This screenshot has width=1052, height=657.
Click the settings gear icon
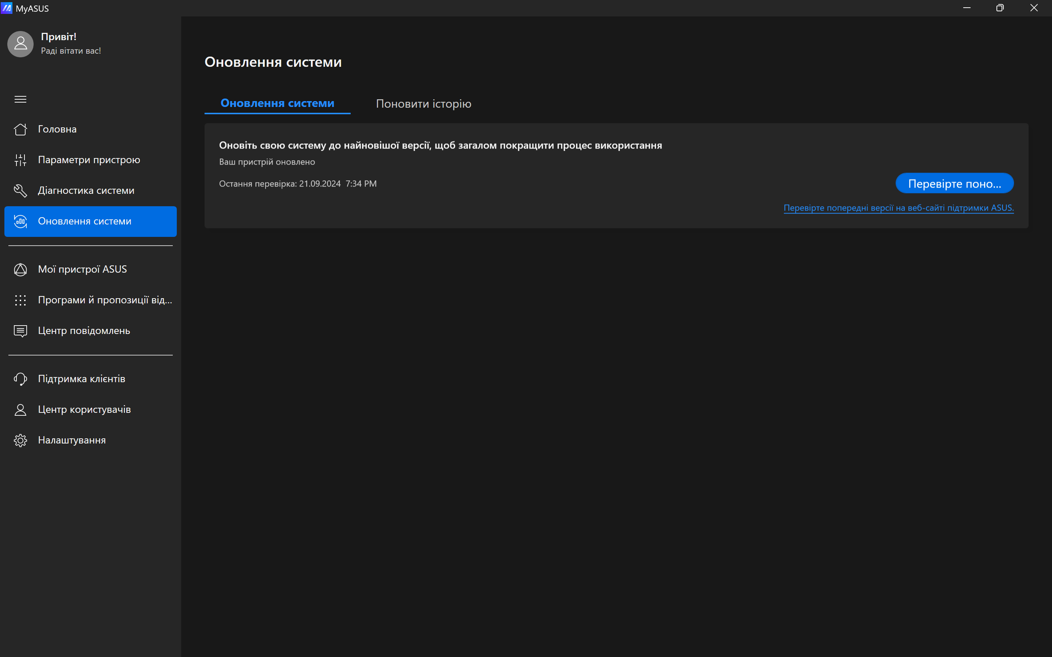(x=20, y=440)
